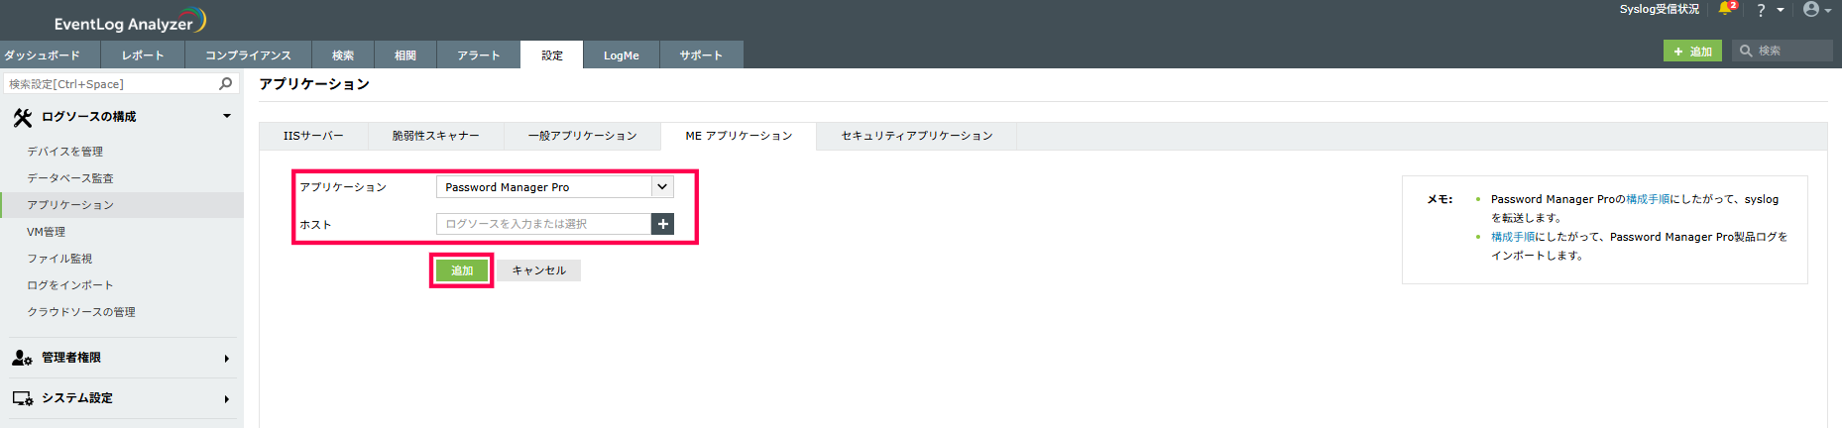1842x428 pixels.
Task: Click the system settings monitor icon
Action: (22, 398)
